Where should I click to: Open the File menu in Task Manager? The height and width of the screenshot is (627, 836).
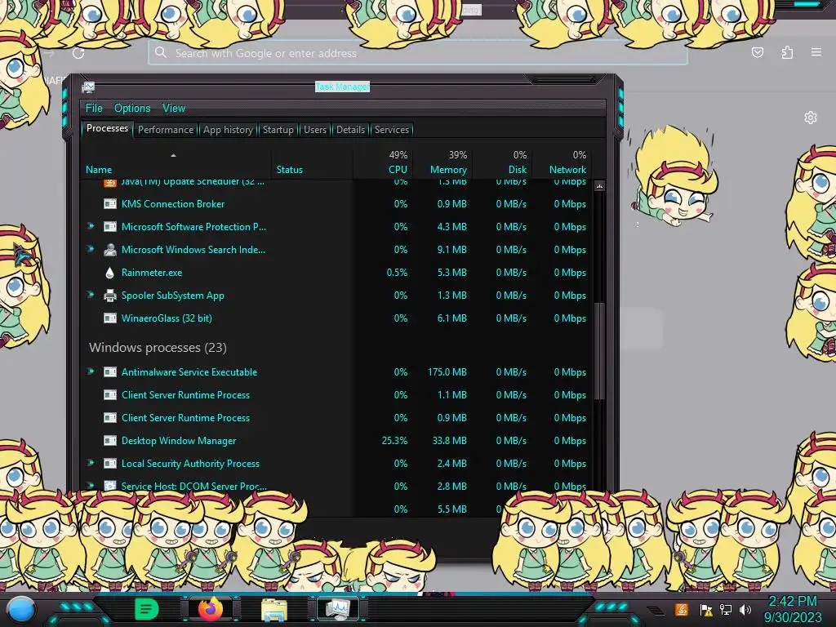[x=94, y=109]
